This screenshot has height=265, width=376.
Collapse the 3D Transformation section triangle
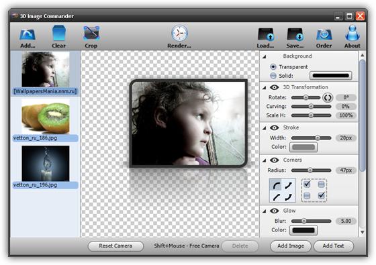pyautogui.click(x=265, y=88)
